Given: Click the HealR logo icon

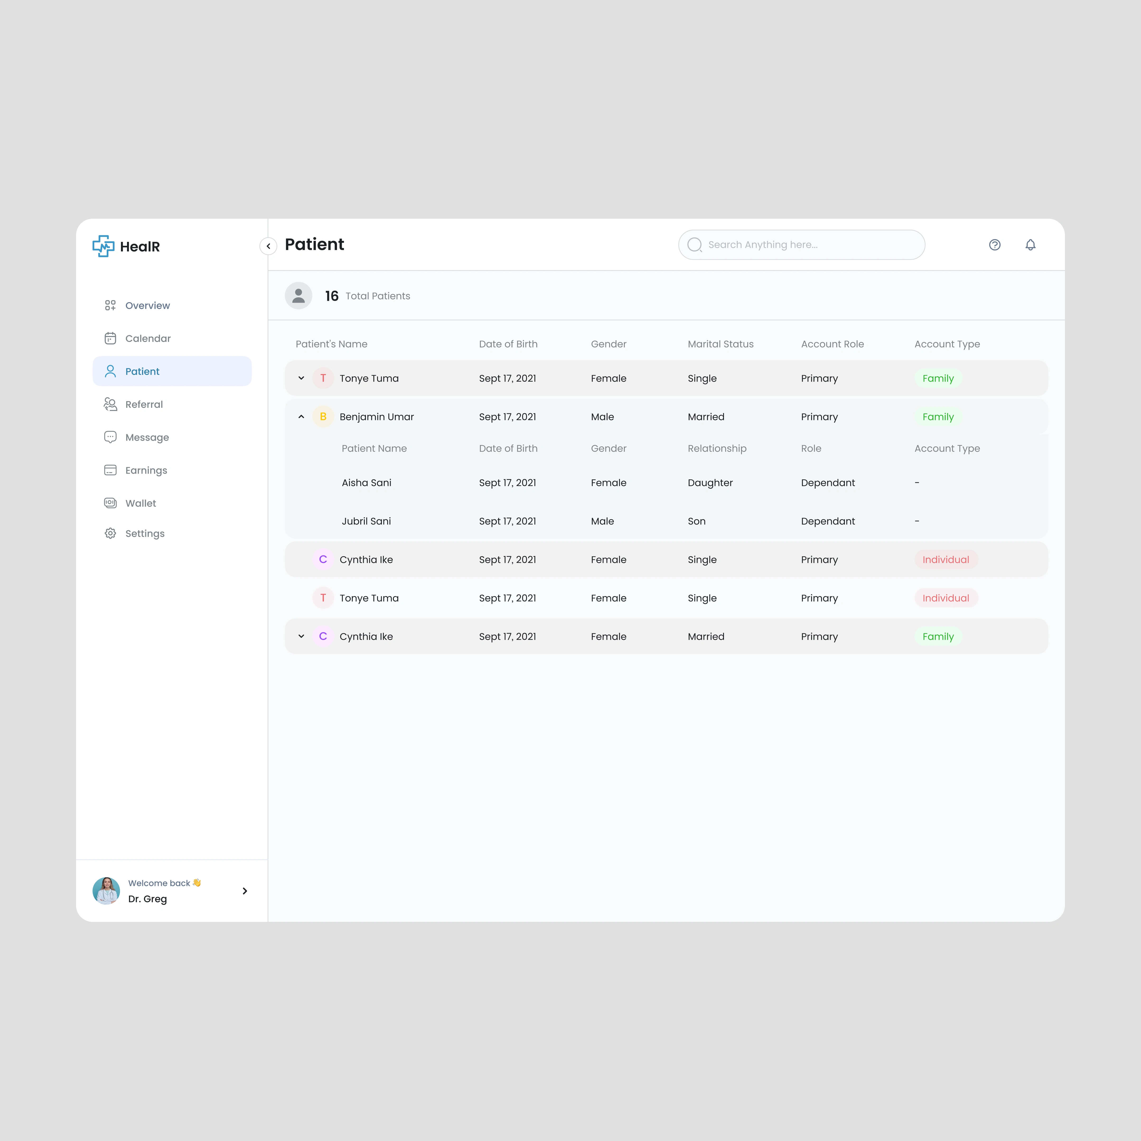Looking at the screenshot, I should click(103, 246).
